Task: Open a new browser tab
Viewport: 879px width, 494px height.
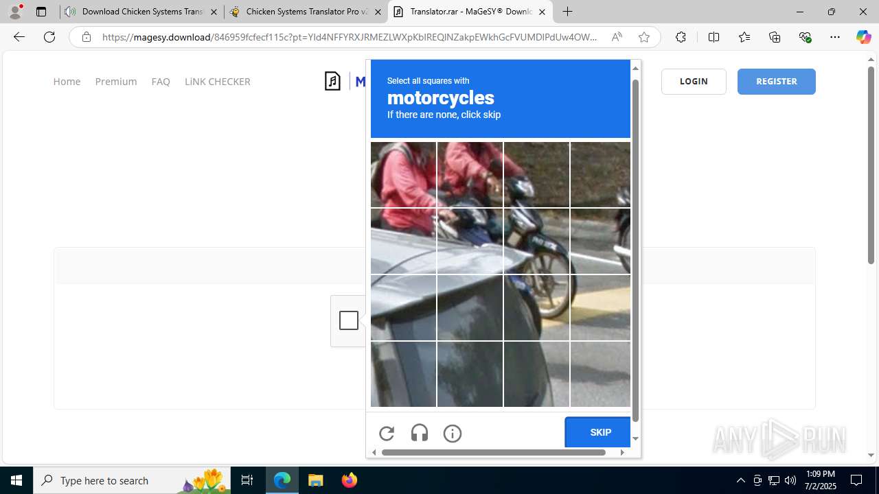Action: (567, 12)
